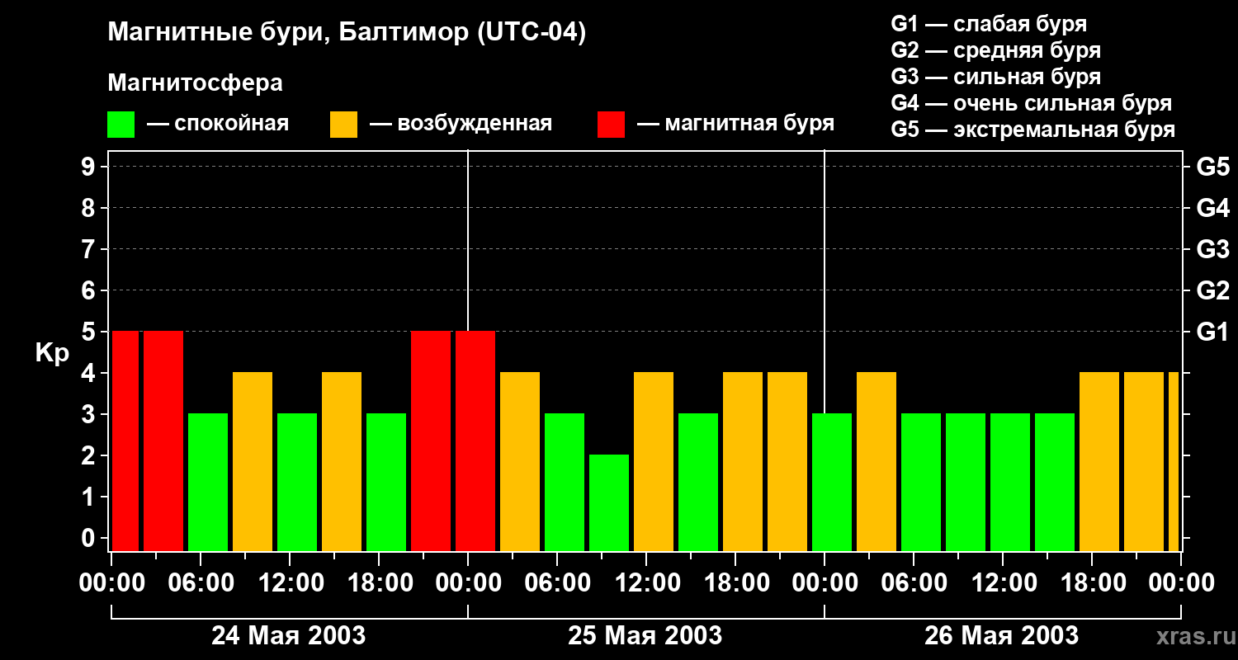Click the orange "возбужденная" legend swatch
1238x660 pixels.
(343, 125)
